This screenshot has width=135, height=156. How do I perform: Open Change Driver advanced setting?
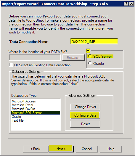85,107
